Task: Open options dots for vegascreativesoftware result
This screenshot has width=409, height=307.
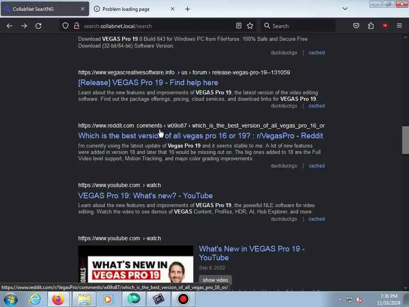Action: click(x=303, y=106)
